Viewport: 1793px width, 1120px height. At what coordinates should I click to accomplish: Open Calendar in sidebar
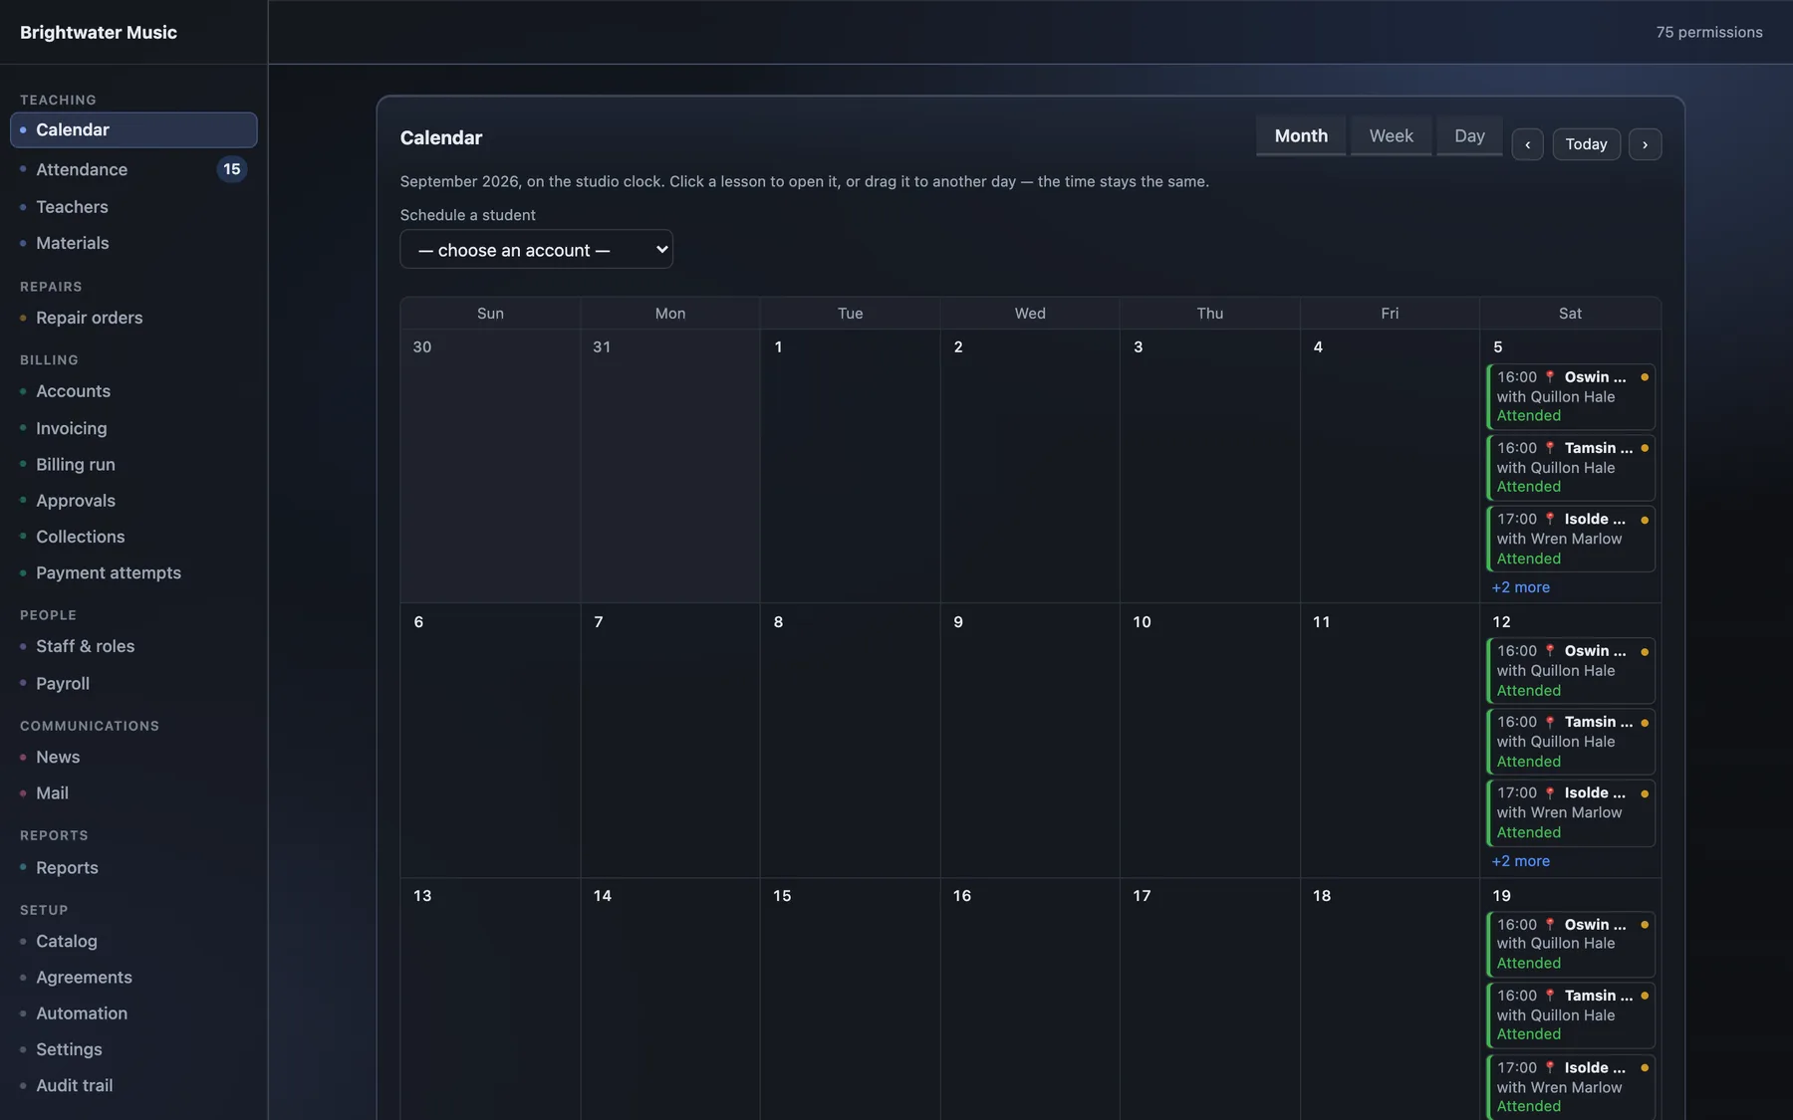133,130
